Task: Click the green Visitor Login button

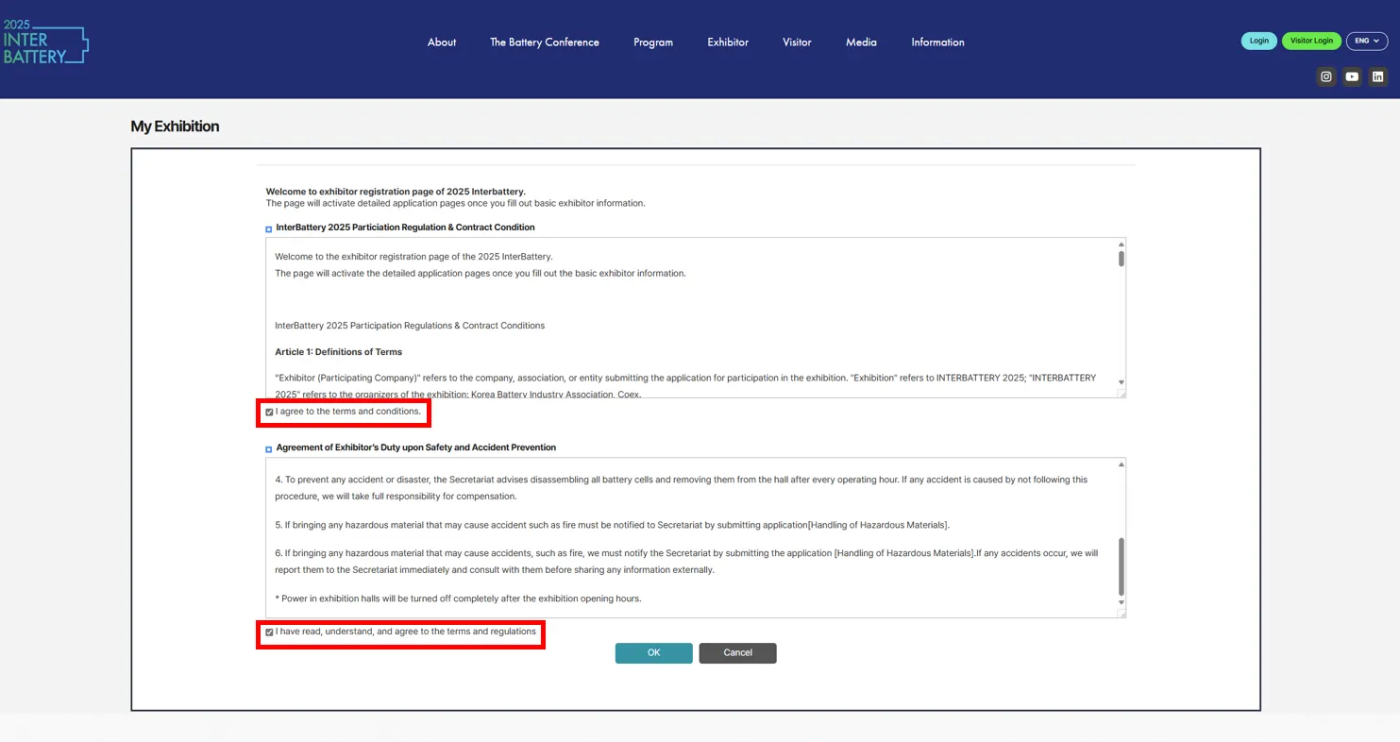Action: (1311, 41)
